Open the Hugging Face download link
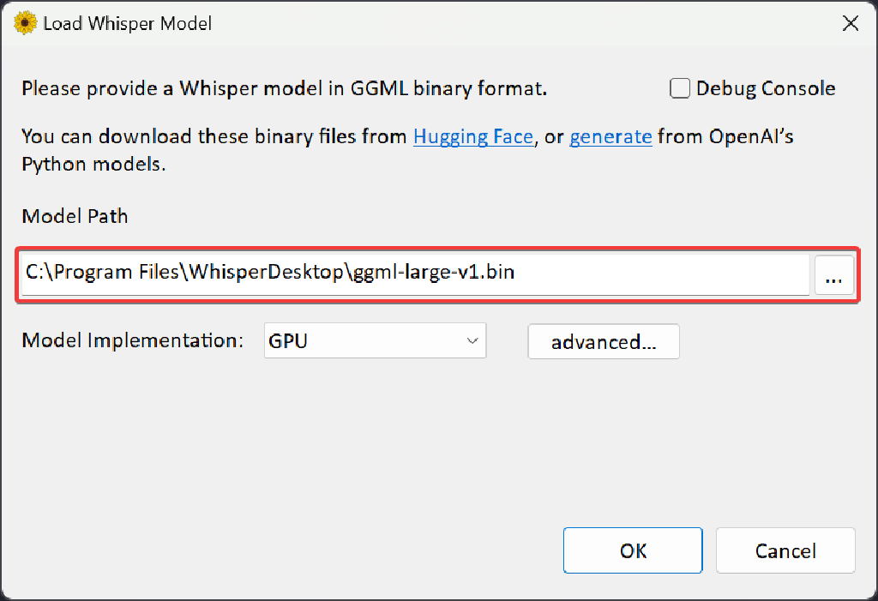878x601 pixels. (473, 135)
